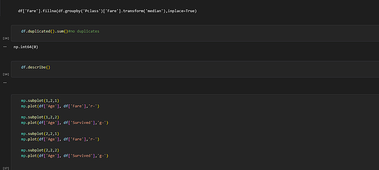379x170 pixels.
Task: Select the np.int64(0) output text
Action: pos(26,47)
